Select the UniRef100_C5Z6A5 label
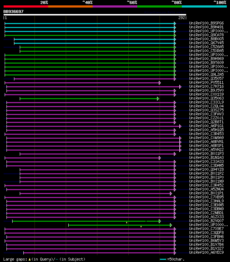Screen dimensions: 230x262 [x=206, y=47]
